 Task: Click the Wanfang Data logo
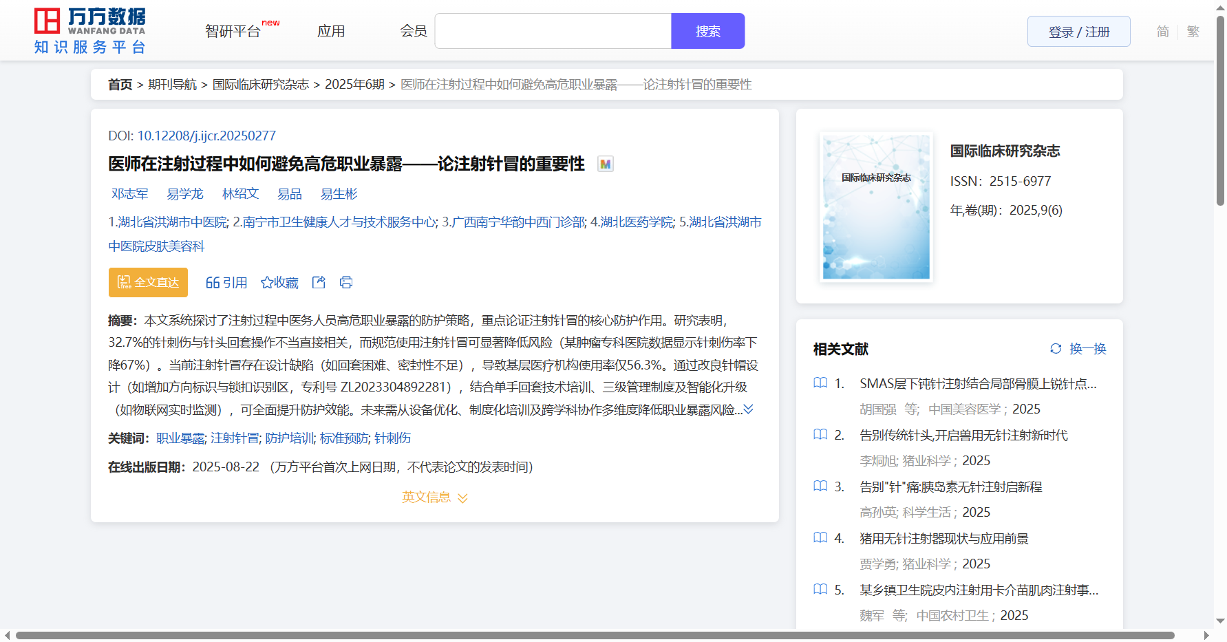[89, 31]
